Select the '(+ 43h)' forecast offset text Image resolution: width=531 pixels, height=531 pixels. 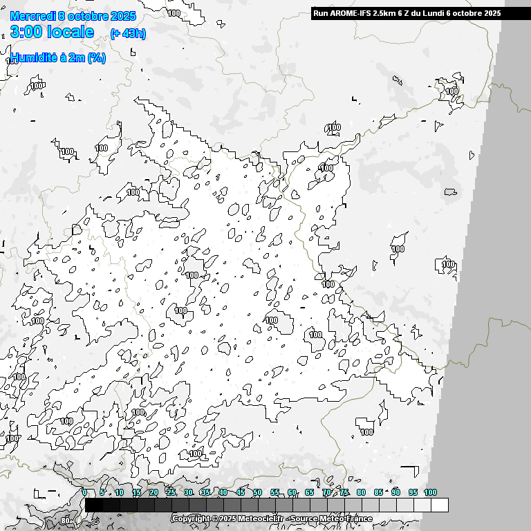pos(128,33)
